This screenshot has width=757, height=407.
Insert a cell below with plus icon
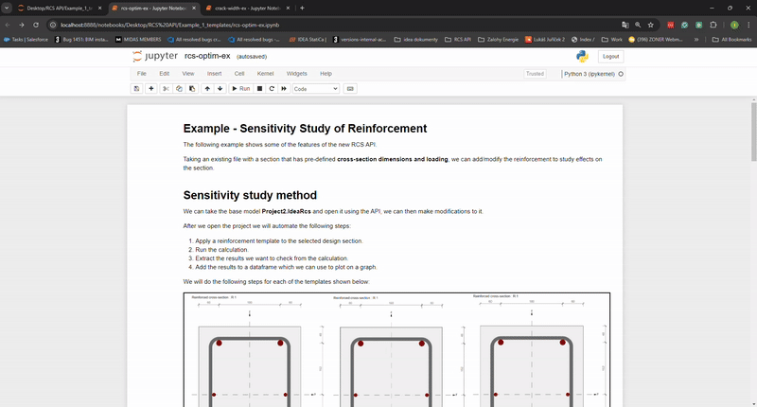click(x=151, y=88)
